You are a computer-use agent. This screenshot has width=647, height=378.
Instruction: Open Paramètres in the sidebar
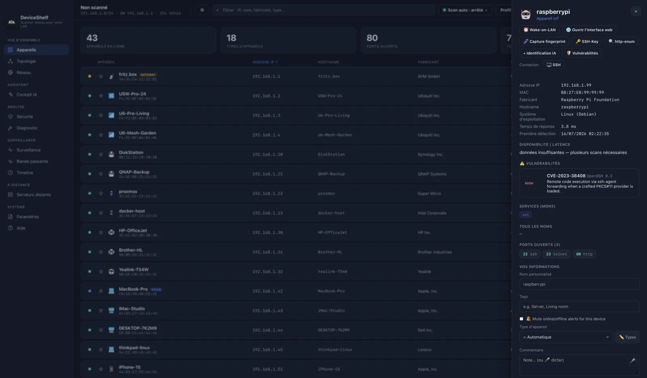point(36,217)
